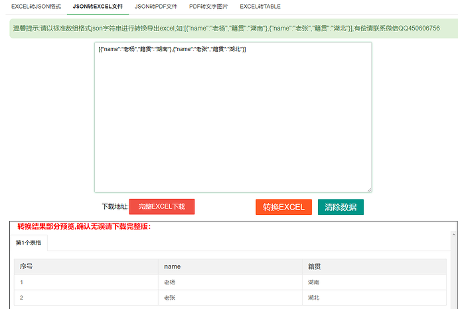Click the 转换EXCEL convert button
Viewport: 458px width, 309px height.
(283, 207)
